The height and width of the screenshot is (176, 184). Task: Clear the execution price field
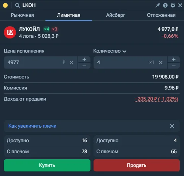coord(71,62)
